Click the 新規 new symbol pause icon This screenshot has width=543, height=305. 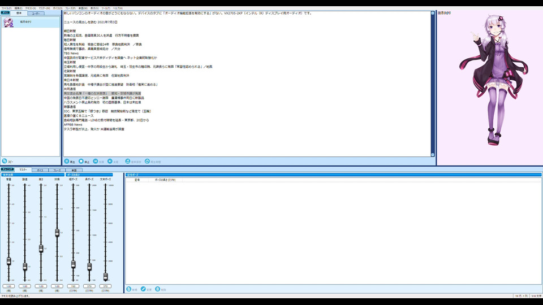point(129,289)
